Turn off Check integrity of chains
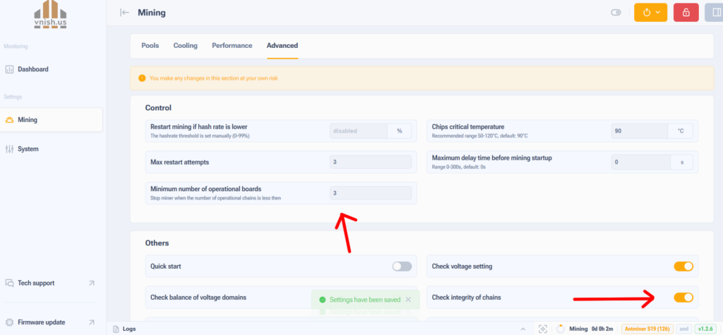Image resolution: width=723 pixels, height=335 pixels. [x=683, y=298]
